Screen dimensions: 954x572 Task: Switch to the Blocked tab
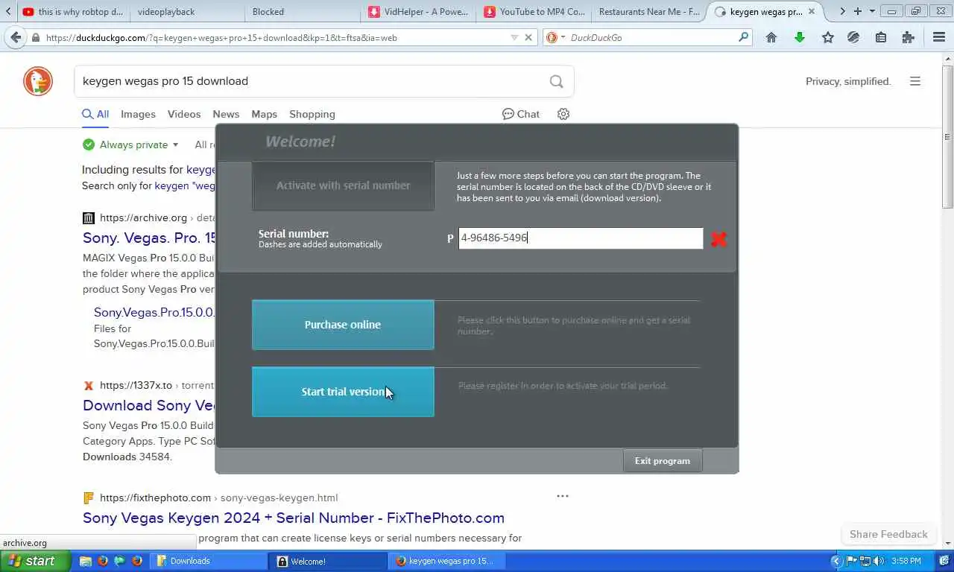(301, 11)
